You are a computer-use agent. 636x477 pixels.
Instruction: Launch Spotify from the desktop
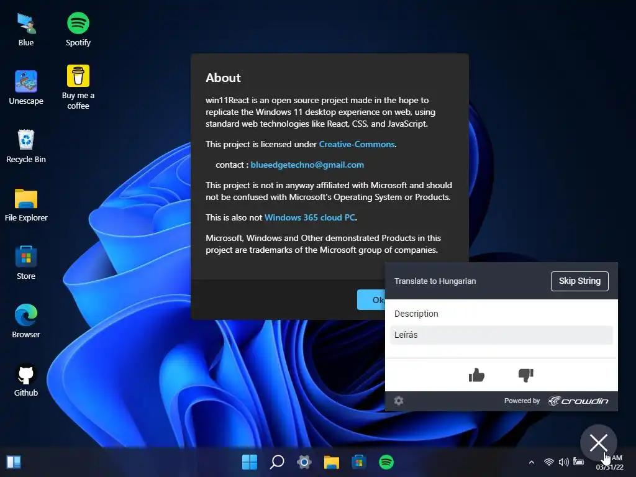[x=78, y=30]
